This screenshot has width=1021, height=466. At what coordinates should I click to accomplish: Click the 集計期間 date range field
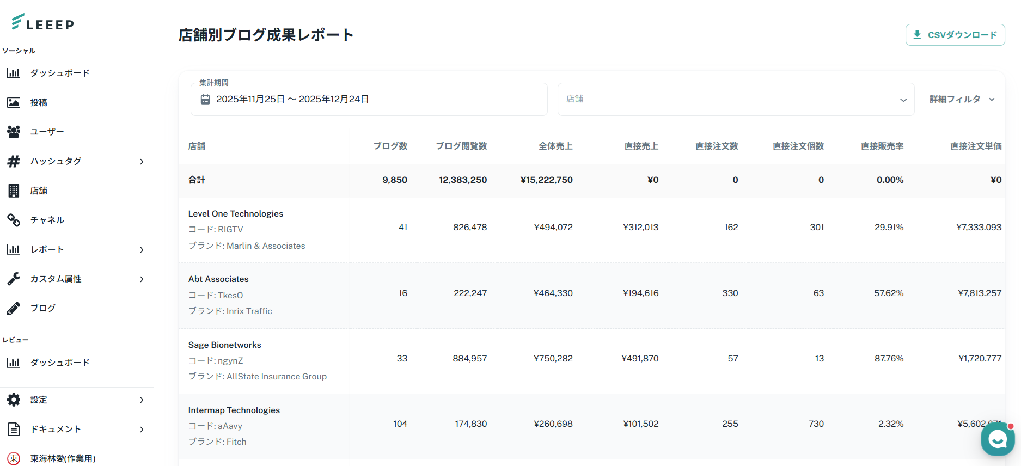coord(369,99)
